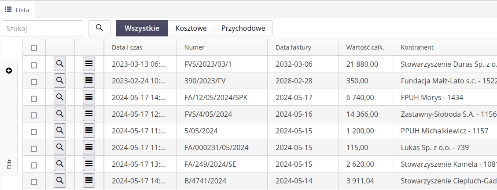Filter by Przychodowe invoices
This screenshot has width=497, height=190.
point(243,28)
